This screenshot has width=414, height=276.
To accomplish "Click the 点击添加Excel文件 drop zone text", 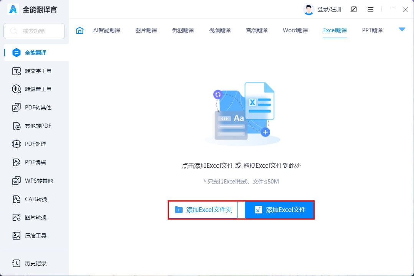I will (241, 165).
